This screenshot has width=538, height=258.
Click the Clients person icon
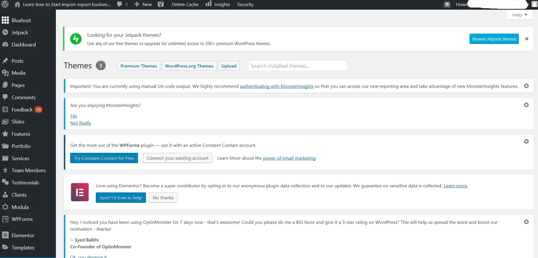[5, 195]
